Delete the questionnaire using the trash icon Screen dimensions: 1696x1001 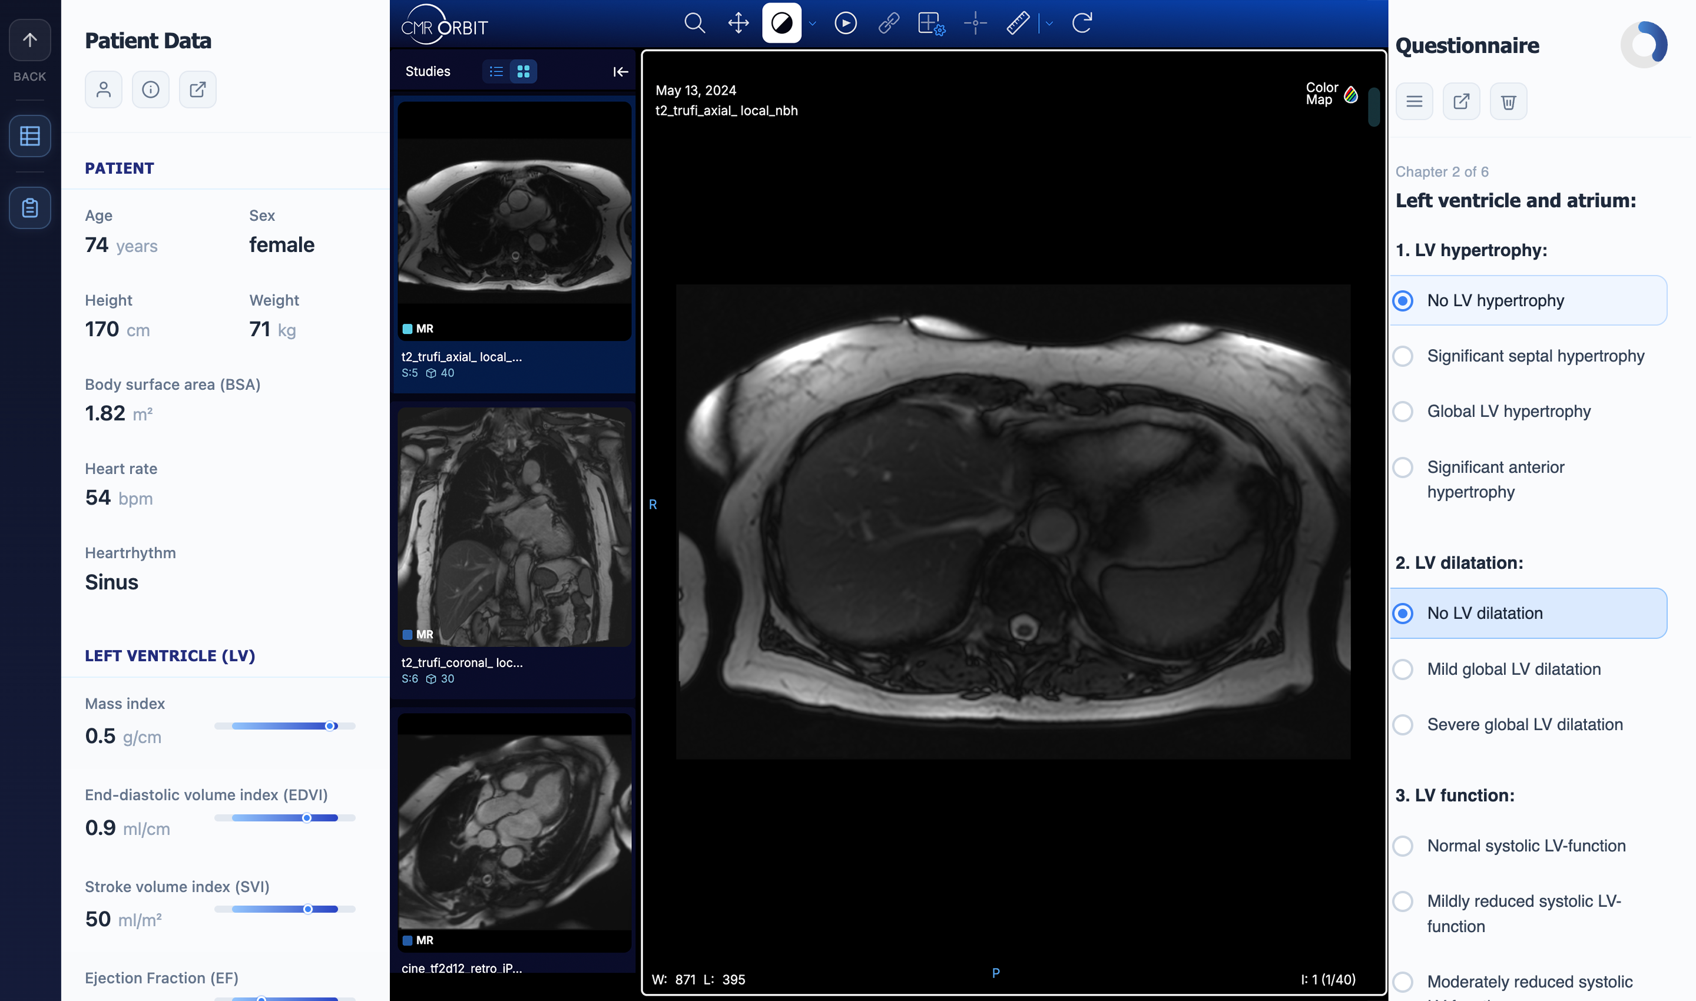1509,101
